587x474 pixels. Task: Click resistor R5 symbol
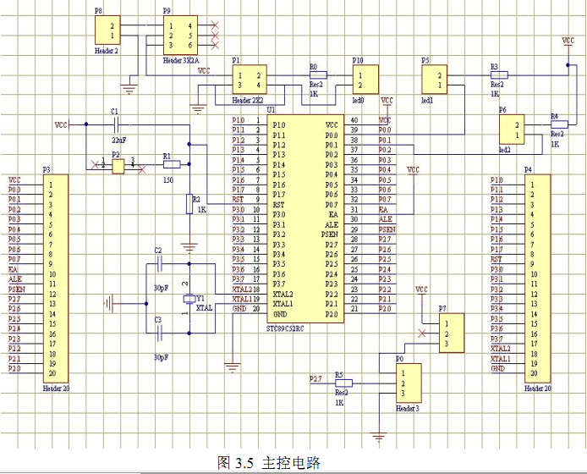pos(343,383)
